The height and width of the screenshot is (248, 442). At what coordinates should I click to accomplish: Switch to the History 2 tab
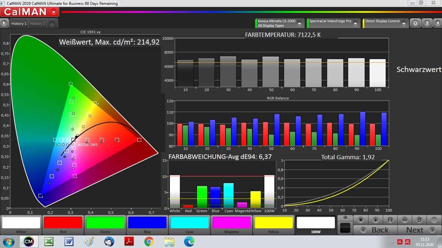click(38, 24)
